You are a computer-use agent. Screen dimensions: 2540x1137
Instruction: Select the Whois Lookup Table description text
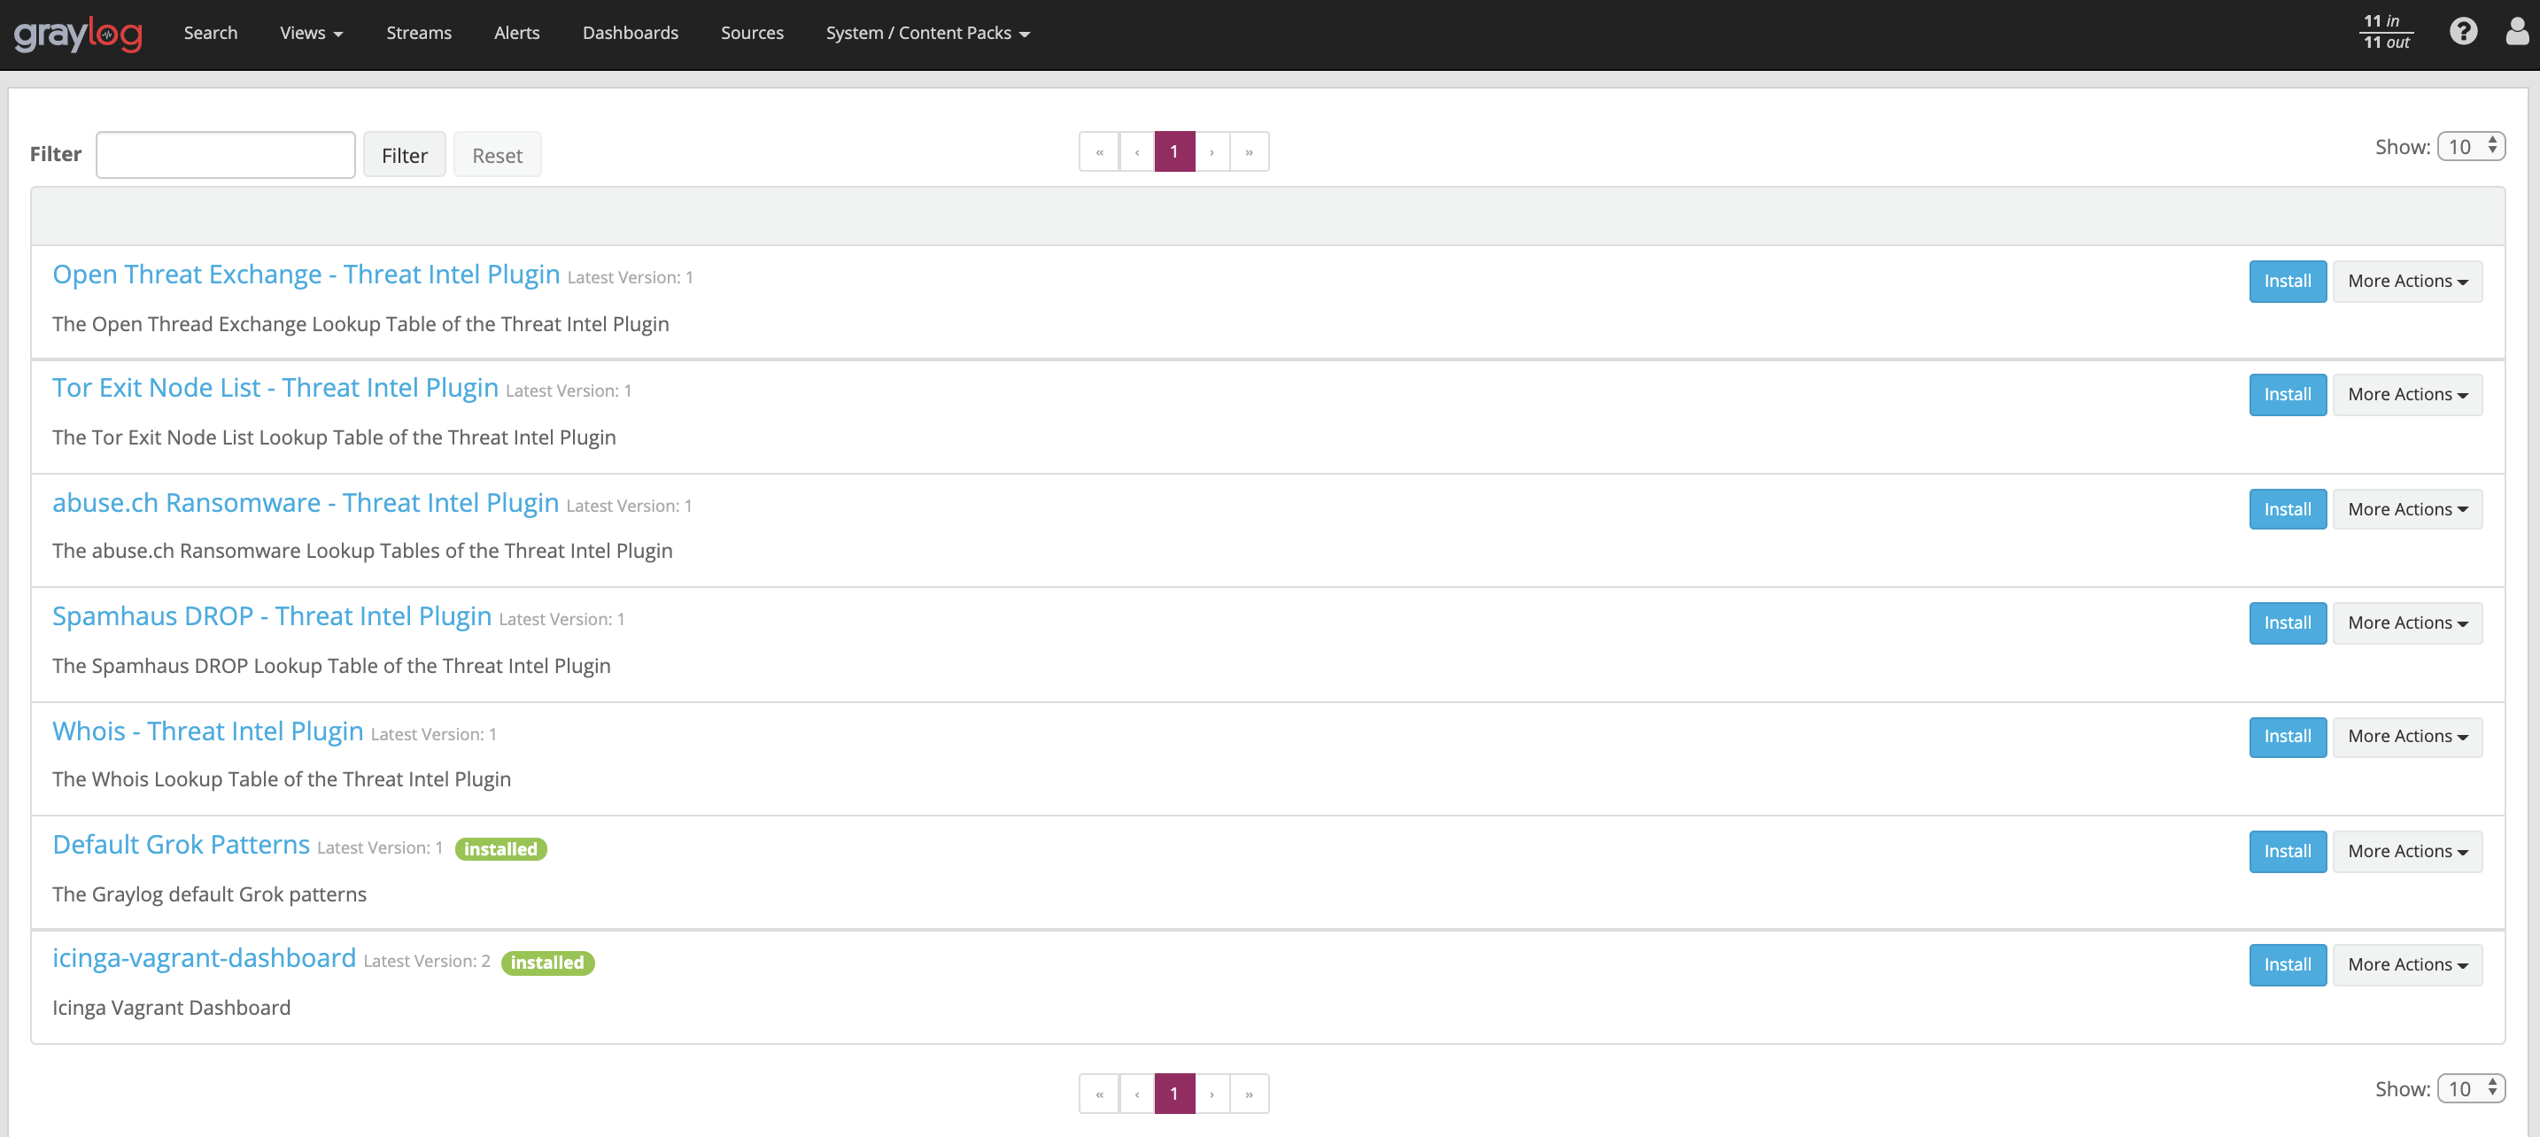[x=282, y=779]
